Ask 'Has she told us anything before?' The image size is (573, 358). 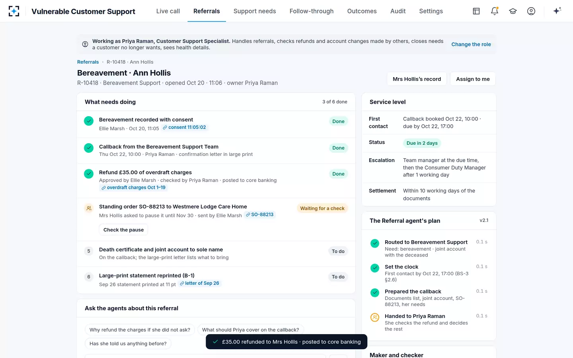[128, 344]
